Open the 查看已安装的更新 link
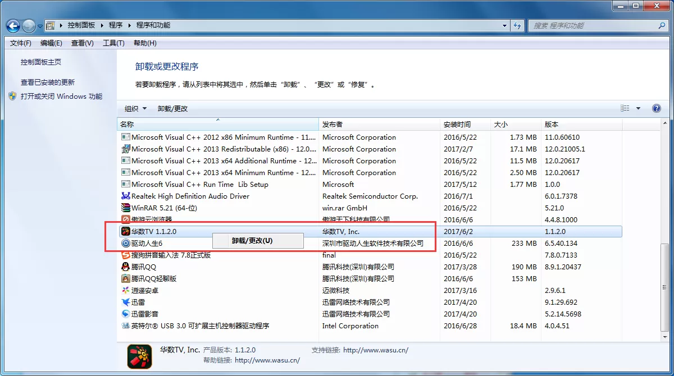This screenshot has height=376, width=674. click(48, 82)
